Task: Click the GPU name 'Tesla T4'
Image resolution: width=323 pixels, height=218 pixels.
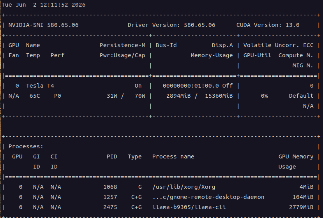Action: 40,86
